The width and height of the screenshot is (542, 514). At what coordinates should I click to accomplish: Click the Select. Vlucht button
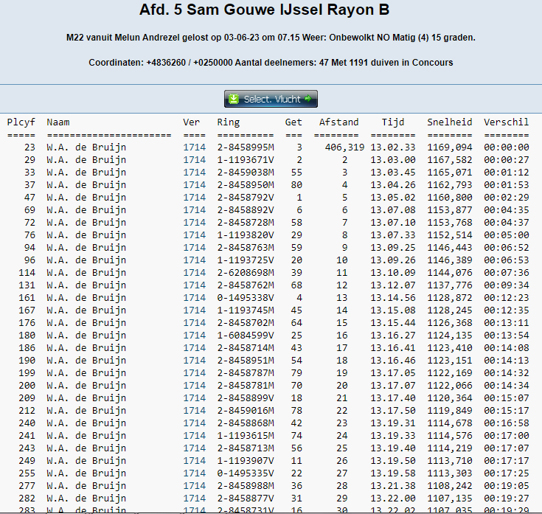point(271,99)
